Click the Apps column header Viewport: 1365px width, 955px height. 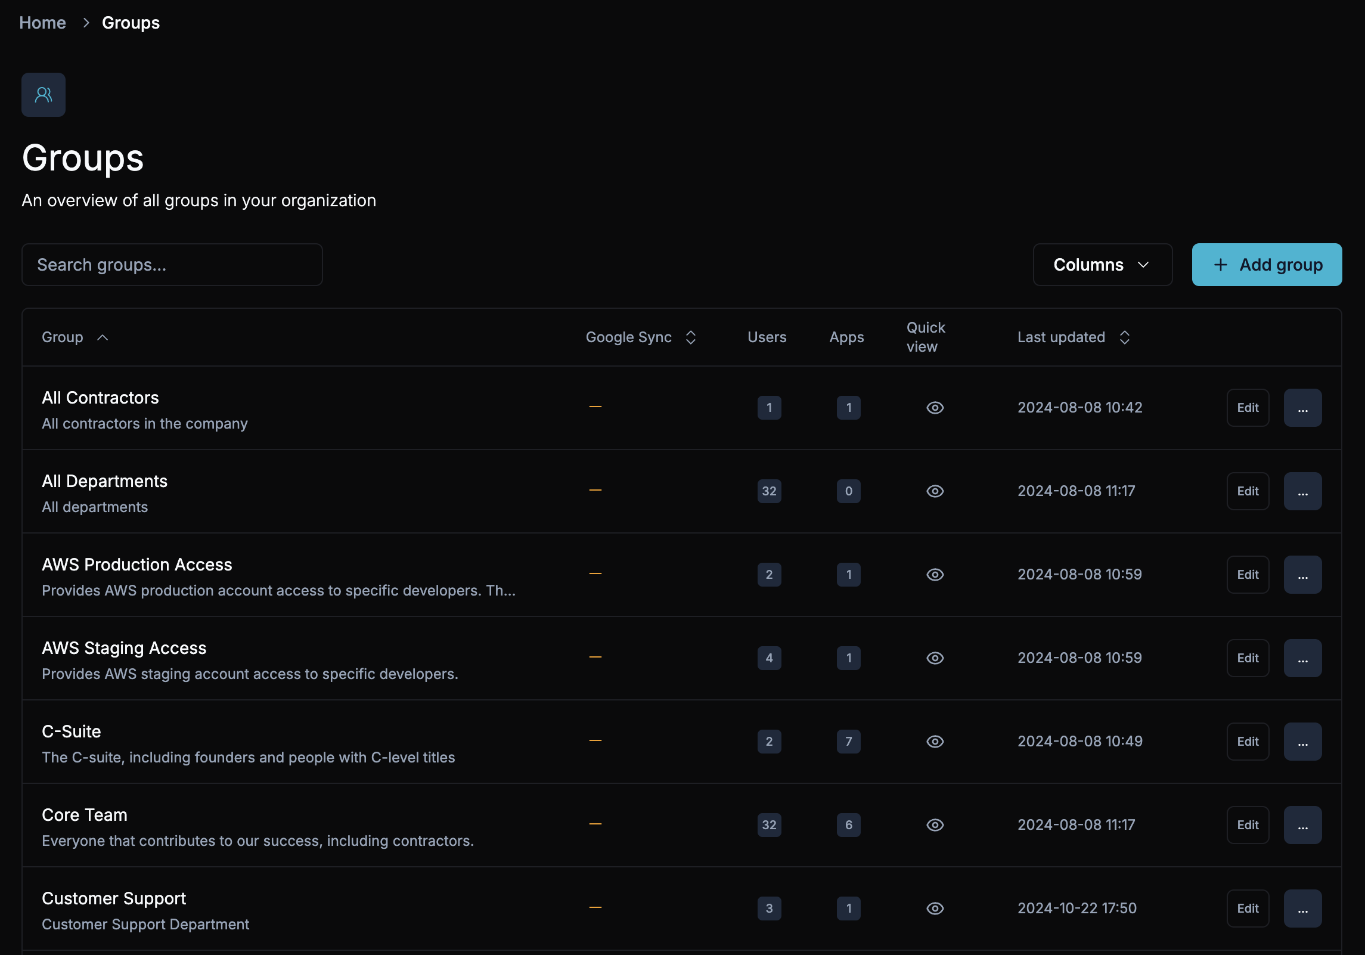[846, 337]
